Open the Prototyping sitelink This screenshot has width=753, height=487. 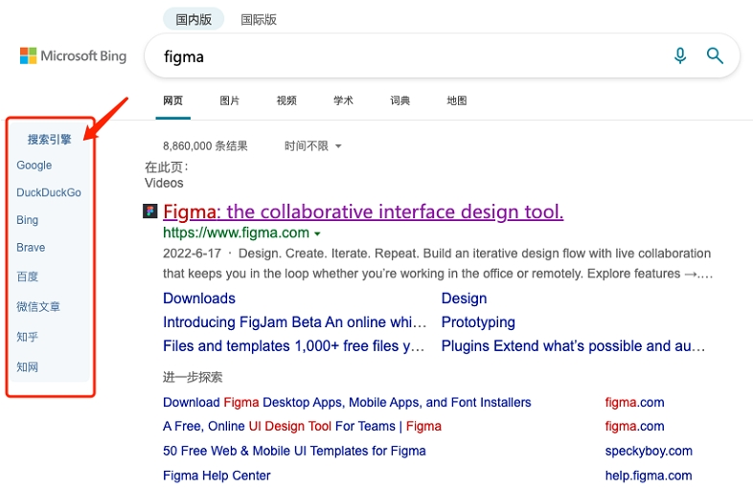(x=478, y=321)
